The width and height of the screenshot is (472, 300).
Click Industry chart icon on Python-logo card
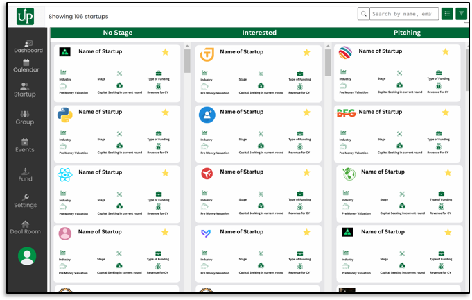point(63,133)
